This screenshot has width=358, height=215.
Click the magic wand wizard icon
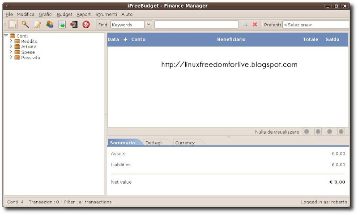[26, 25]
